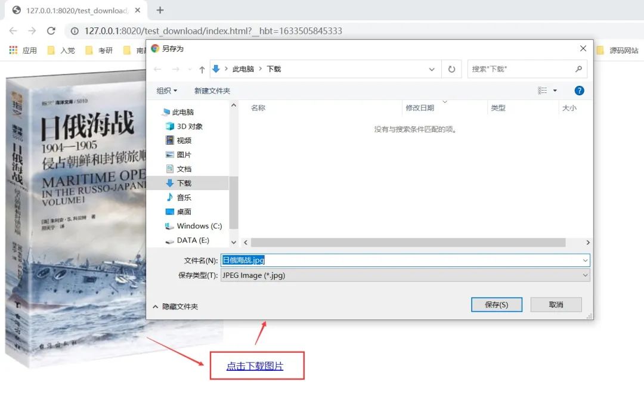Click 下载 in the path breadcrumb
This screenshot has height=394, width=644.
tap(274, 69)
